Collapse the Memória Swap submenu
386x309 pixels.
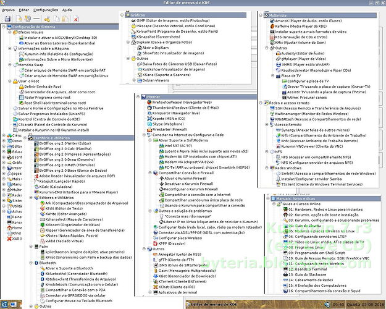(x=10, y=64)
